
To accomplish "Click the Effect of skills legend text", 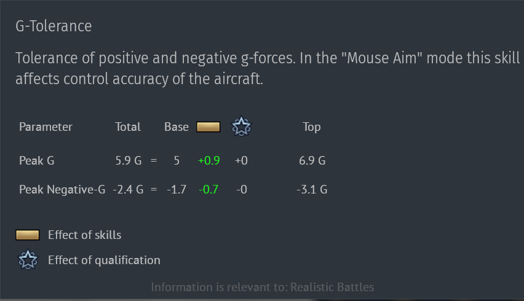I will [x=84, y=235].
